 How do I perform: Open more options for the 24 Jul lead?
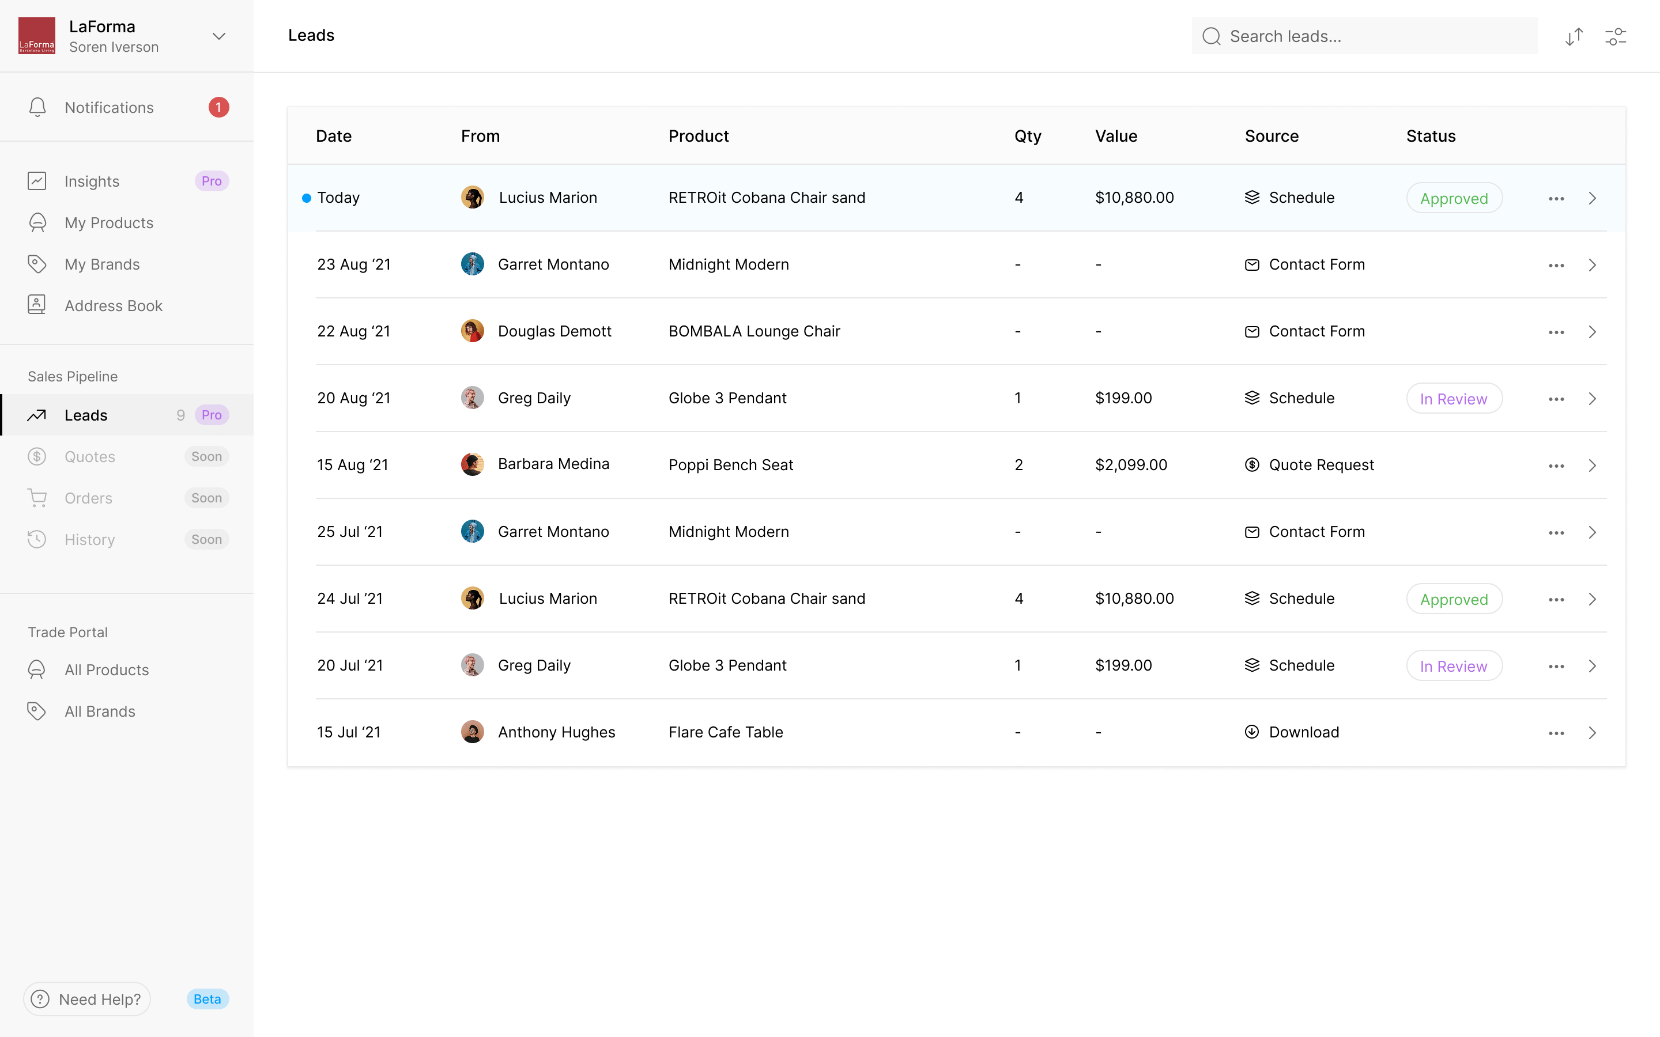point(1556,600)
